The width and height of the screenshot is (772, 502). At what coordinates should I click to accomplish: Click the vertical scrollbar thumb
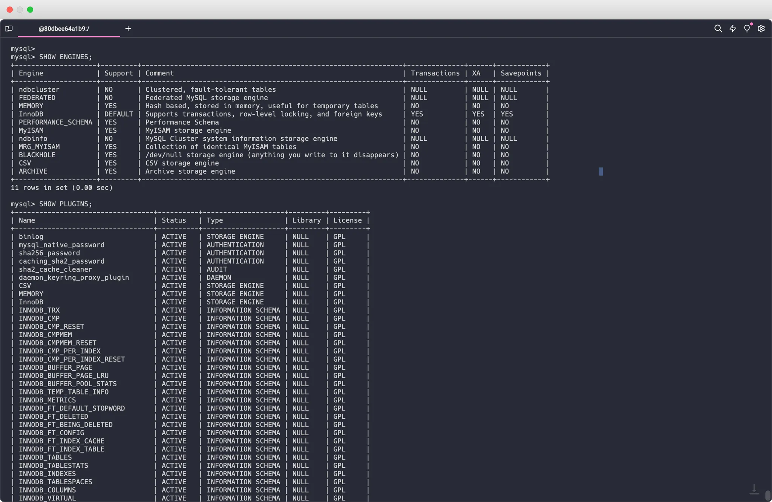click(x=767, y=495)
